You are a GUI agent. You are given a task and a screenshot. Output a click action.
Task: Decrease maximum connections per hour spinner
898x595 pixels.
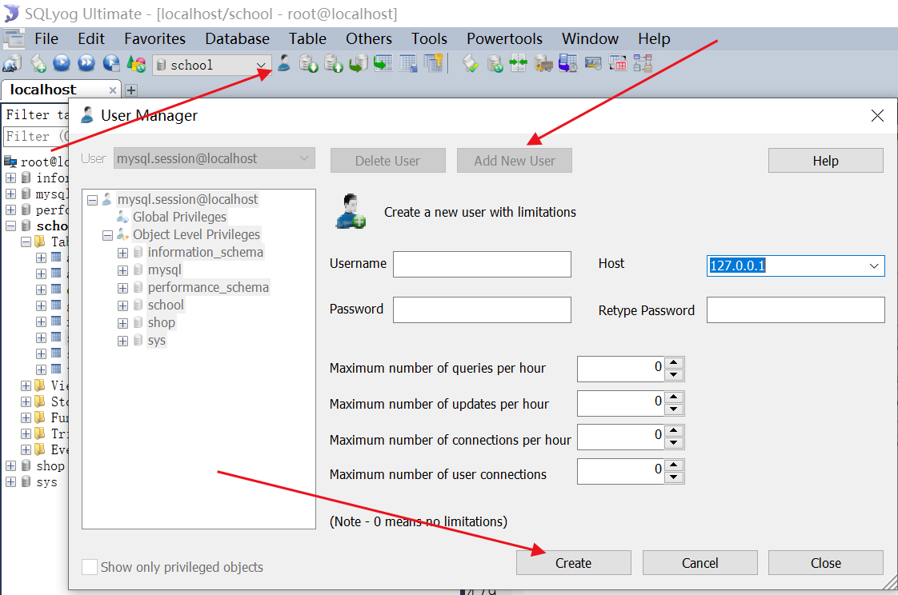(x=674, y=443)
